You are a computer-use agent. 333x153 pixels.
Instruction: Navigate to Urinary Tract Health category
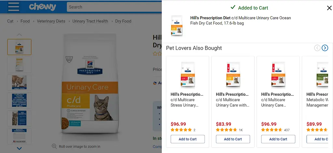[x=90, y=21]
